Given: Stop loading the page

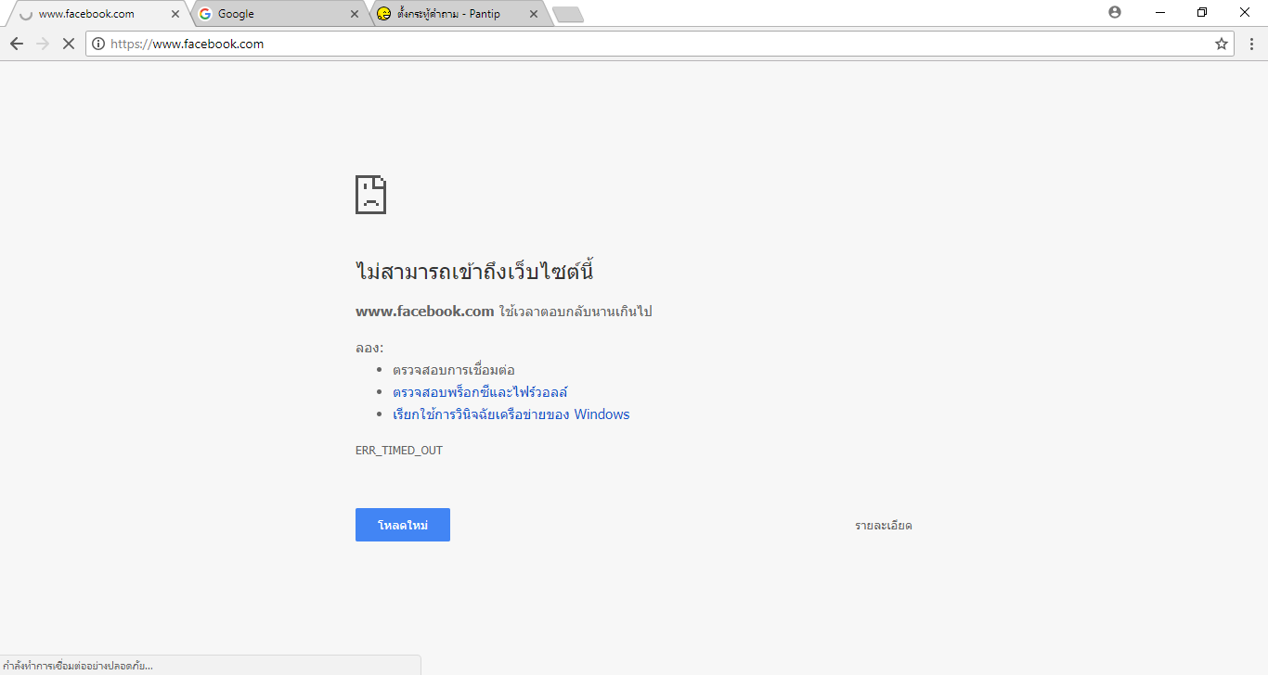Looking at the screenshot, I should [68, 44].
